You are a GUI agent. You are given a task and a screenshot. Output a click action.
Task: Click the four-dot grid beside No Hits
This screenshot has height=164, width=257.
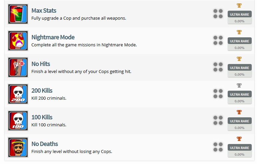coord(218,67)
